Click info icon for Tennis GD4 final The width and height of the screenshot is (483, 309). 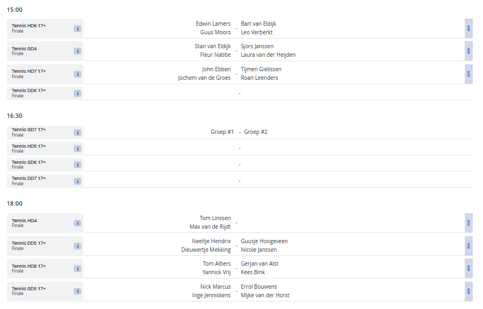78,51
